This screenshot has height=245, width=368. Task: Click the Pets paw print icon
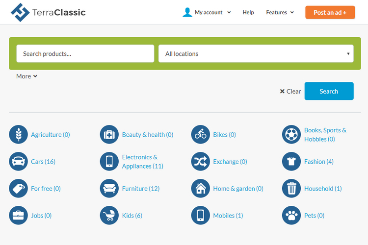[291, 215]
